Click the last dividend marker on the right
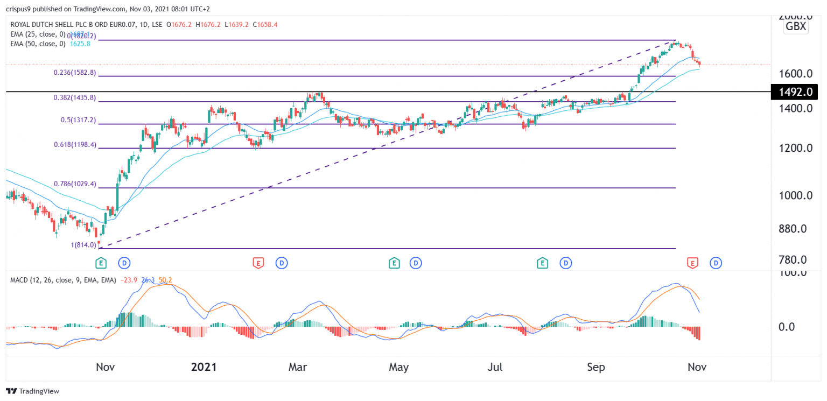The width and height of the screenshot is (827, 401). [x=716, y=263]
